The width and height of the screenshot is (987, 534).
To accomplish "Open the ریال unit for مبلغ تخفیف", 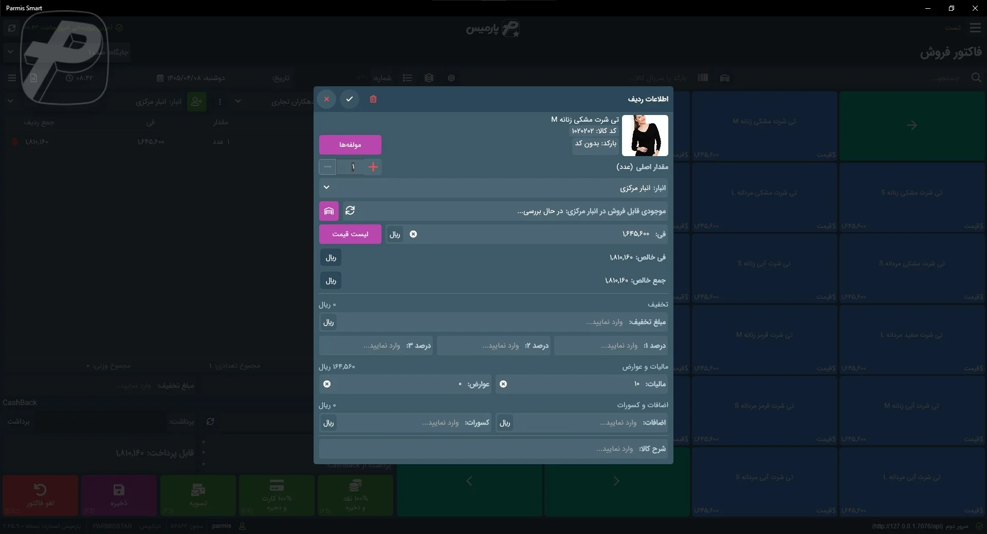I will [328, 322].
